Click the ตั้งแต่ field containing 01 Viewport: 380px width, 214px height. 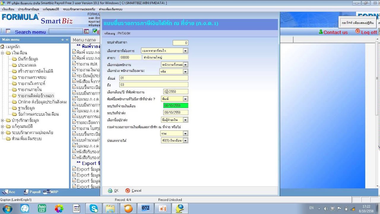pos(154,78)
